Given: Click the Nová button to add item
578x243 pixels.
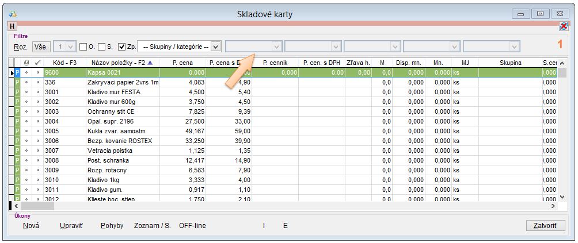Looking at the screenshot, I should pos(31,226).
